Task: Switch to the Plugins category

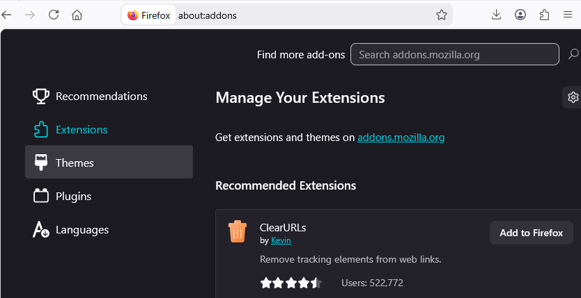Action: click(109, 196)
